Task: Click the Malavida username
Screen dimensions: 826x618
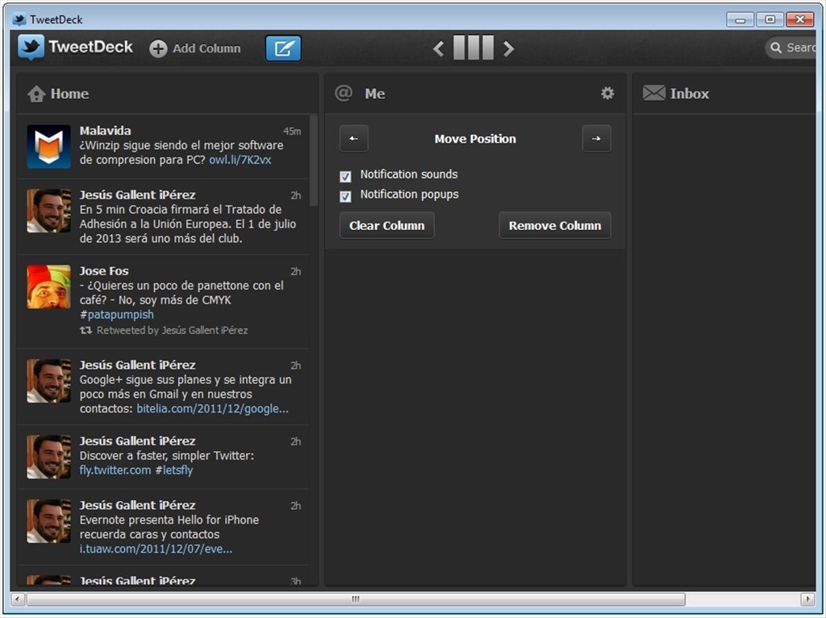Action: point(106,131)
